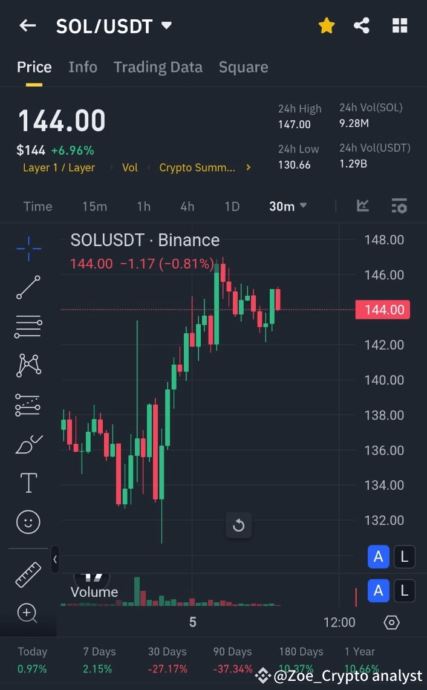Open the 30m timeframe dropdown
427x690 pixels.
287,206
